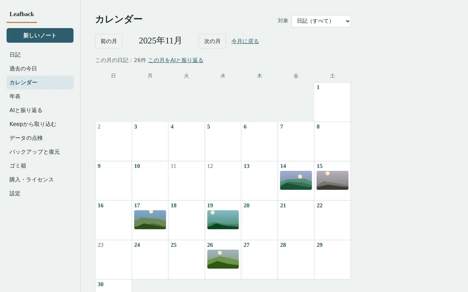
Task: Select day 8 in the calendar
Action: (x=332, y=141)
